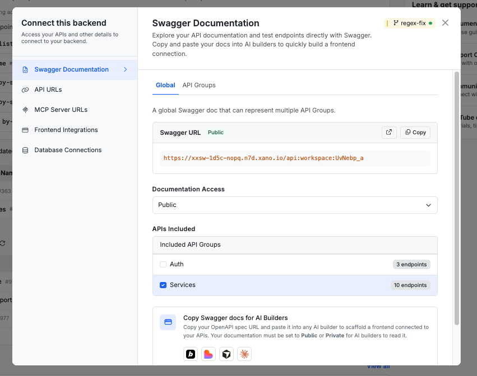The height and width of the screenshot is (376, 477).
Task: Click the orange starburst AI builder icon
Action: tap(244, 354)
